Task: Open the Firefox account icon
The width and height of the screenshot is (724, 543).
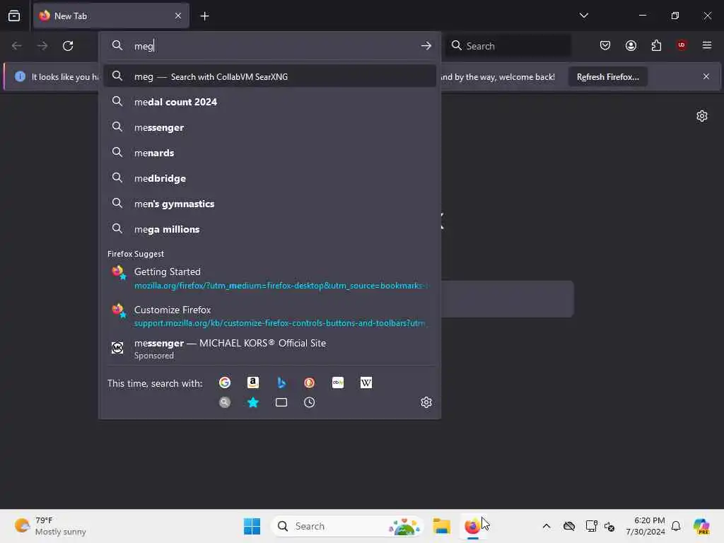Action: (631, 45)
